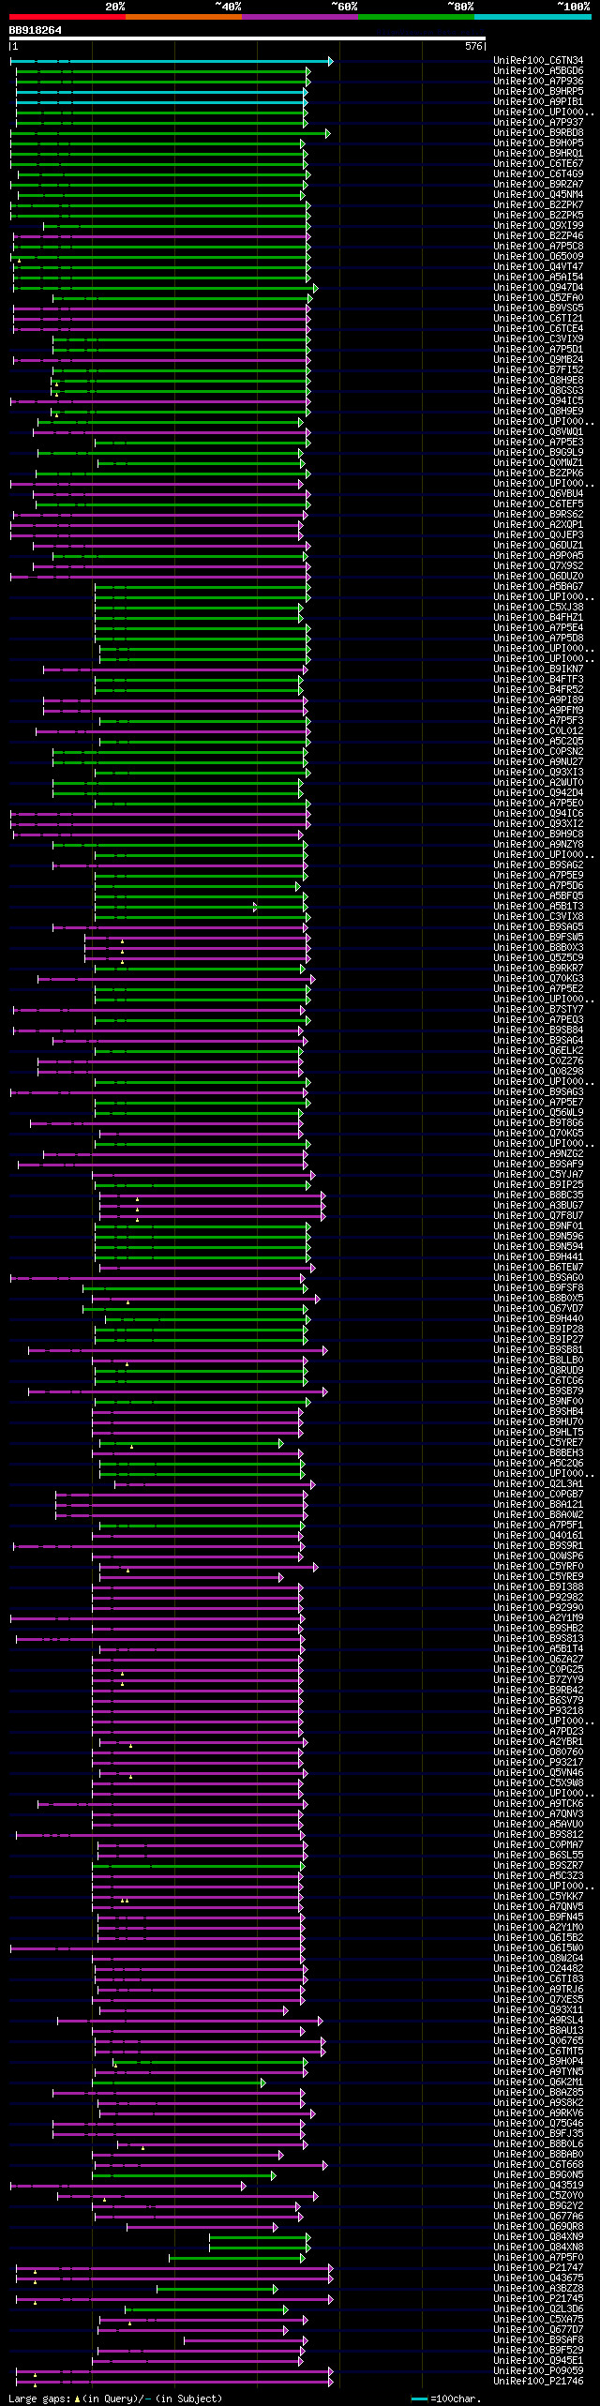Image resolution: width=600 pixels, height=2406 pixels.
Task: Click the white query sequence bar
Action: tap(247, 38)
